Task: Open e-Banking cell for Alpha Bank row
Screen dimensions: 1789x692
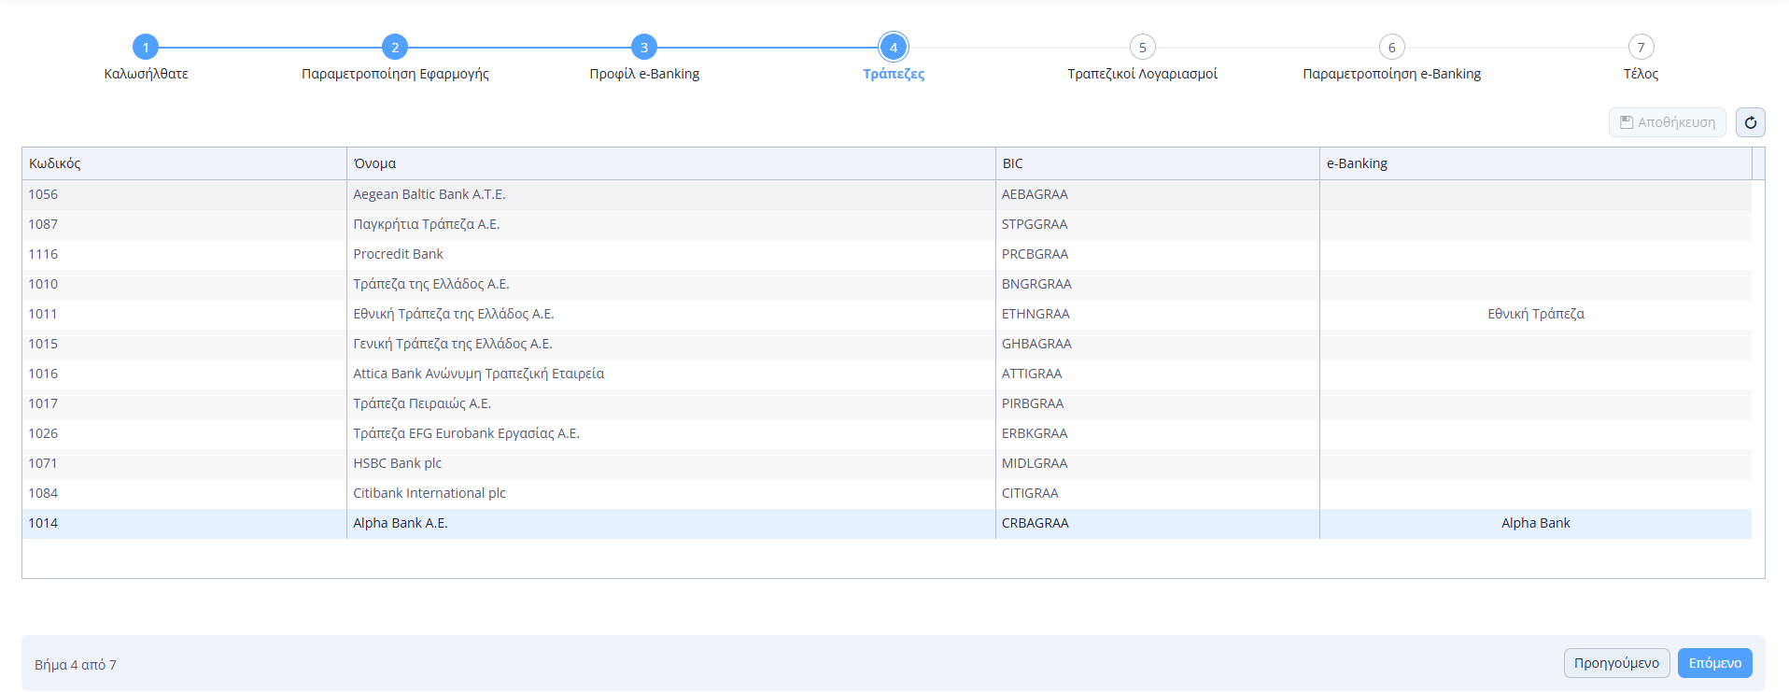Action: 1535,523
